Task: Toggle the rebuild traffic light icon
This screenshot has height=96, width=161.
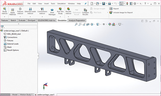Action: tap(127, 4)
